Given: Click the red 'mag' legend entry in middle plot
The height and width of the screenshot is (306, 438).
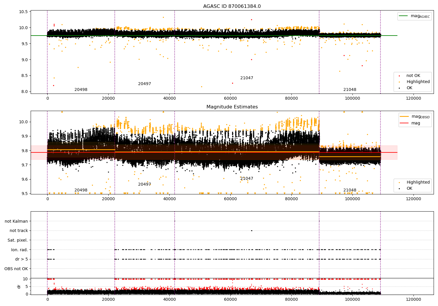Looking at the screenshot, I should (x=410, y=123).
